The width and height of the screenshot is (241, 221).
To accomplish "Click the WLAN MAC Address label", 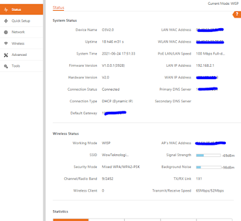I will (x=174, y=41).
